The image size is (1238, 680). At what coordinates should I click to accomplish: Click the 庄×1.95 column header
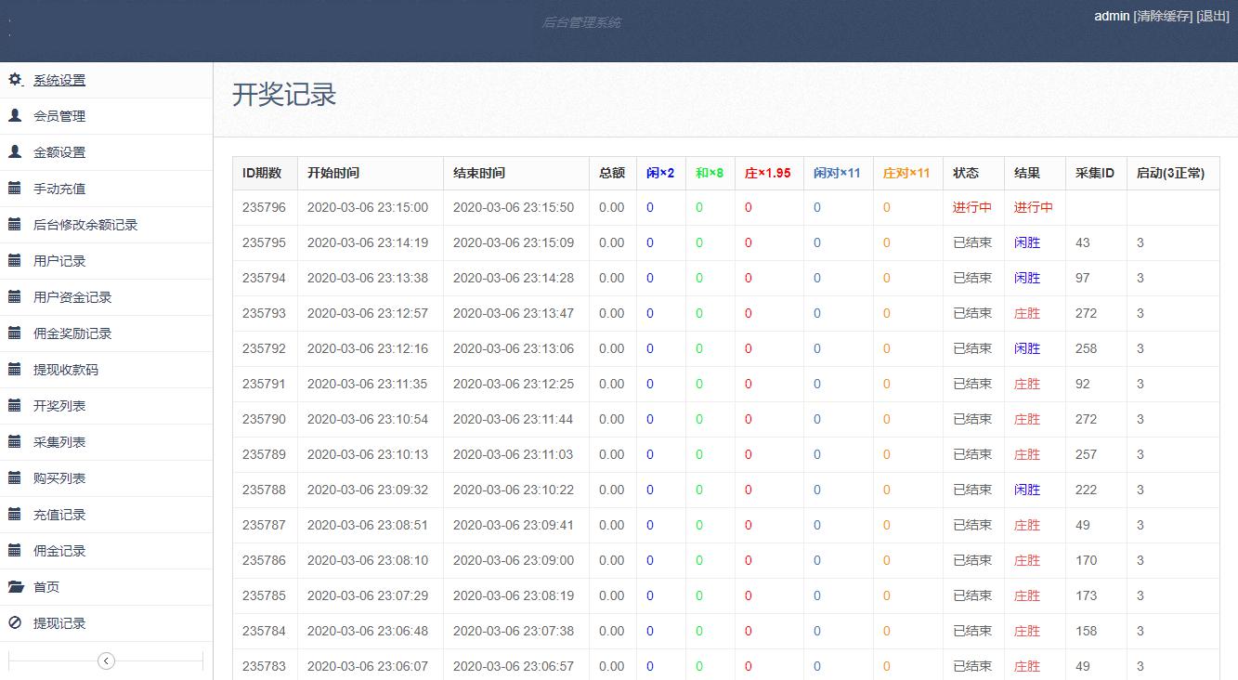(x=768, y=173)
